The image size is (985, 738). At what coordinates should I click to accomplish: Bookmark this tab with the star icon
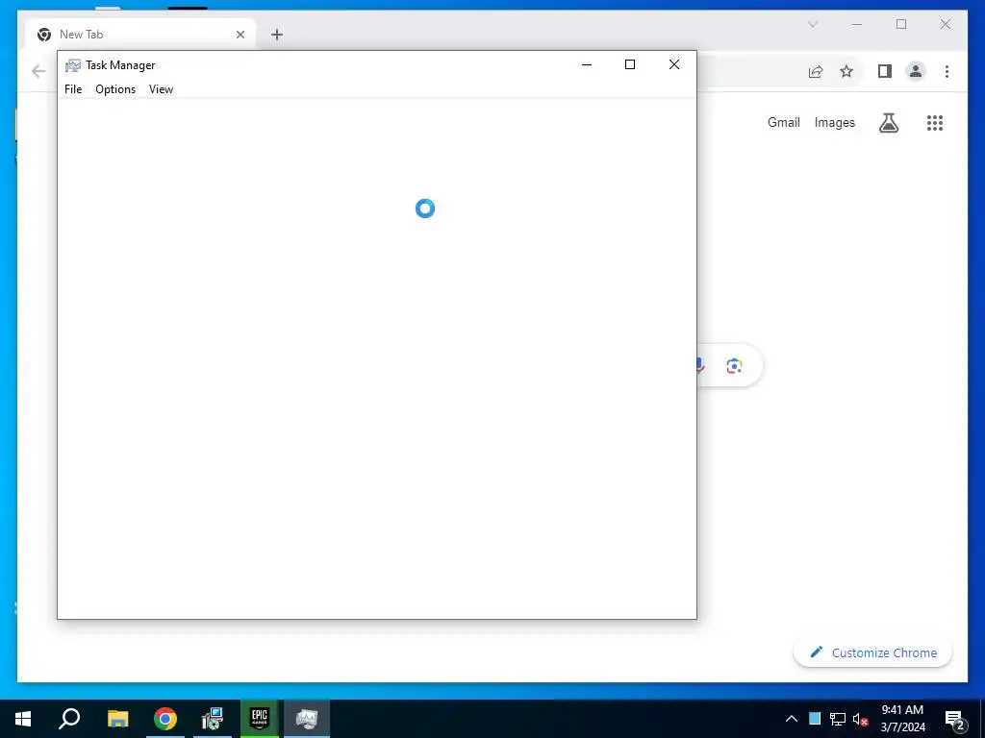coord(846,71)
